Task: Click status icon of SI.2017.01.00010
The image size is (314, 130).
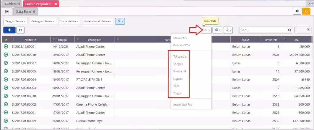Action: [6, 96]
